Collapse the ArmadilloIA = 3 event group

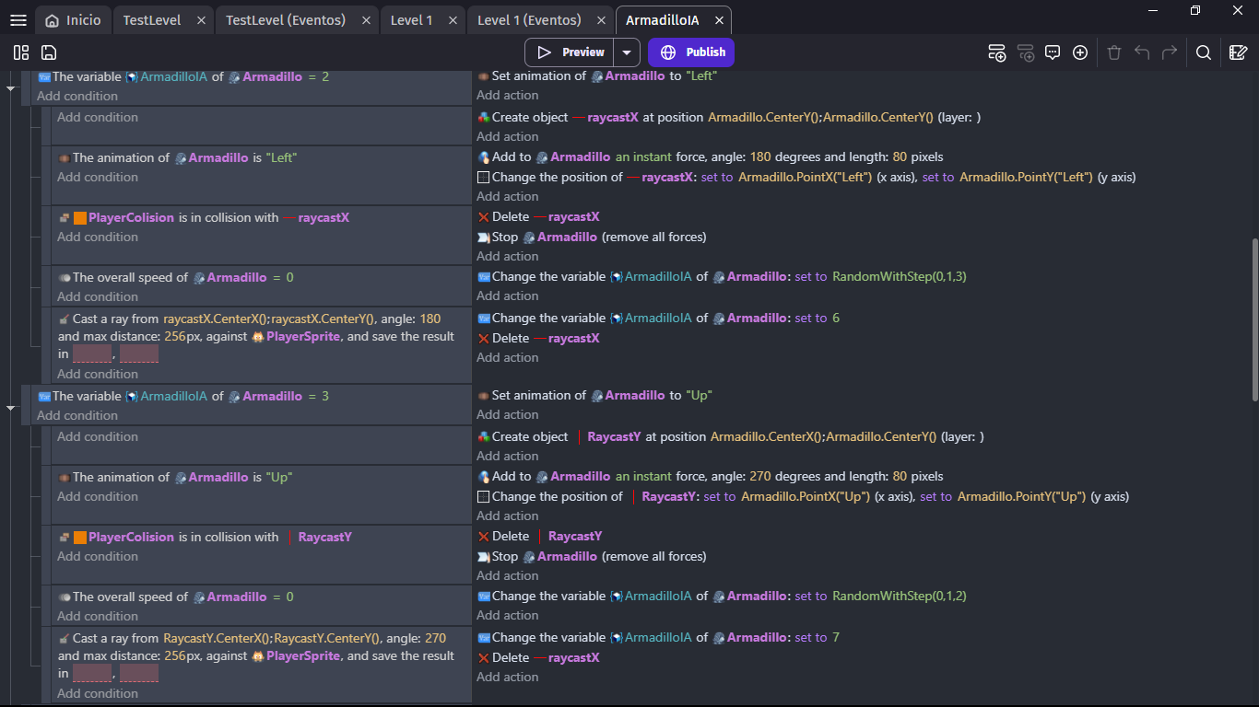[11, 407]
